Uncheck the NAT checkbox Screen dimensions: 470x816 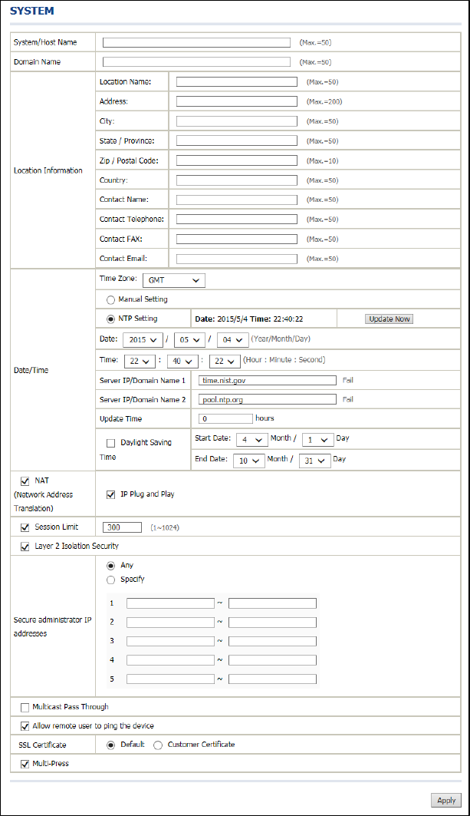coord(25,481)
